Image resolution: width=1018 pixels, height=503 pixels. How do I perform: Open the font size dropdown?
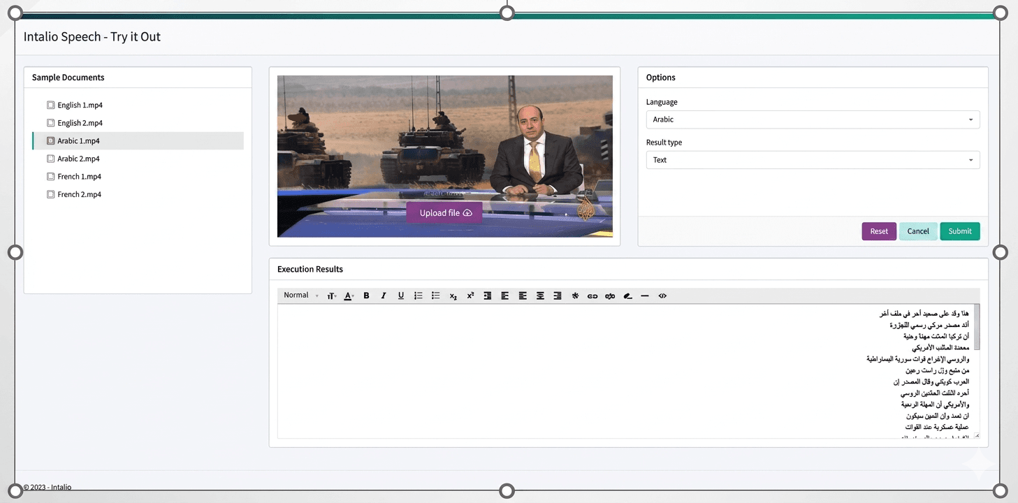click(332, 296)
